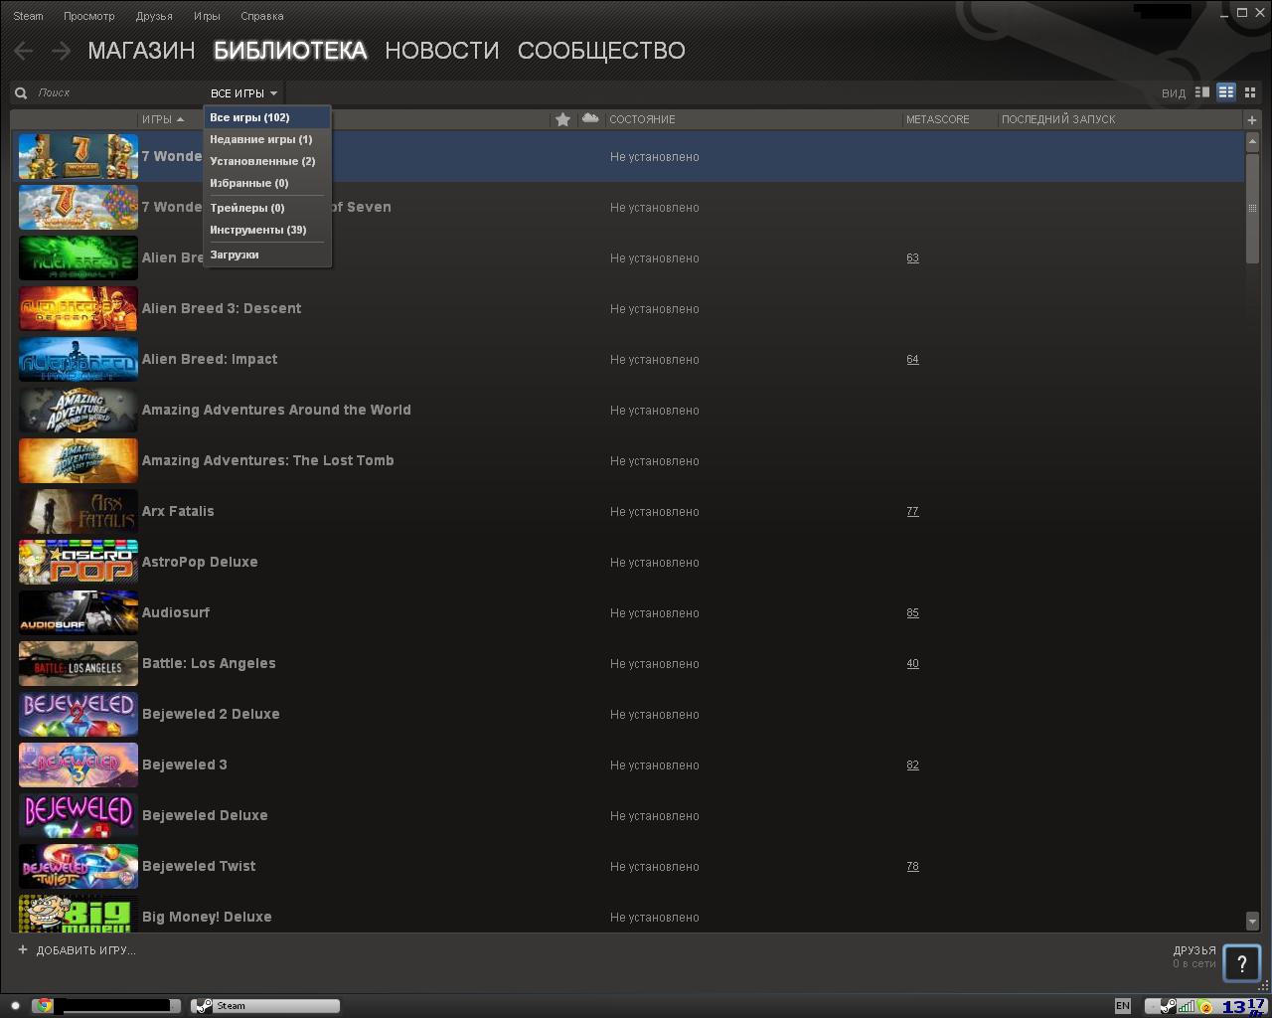The width and height of the screenshot is (1272, 1018).
Task: Click the search magnifier icon
Action: tap(21, 92)
